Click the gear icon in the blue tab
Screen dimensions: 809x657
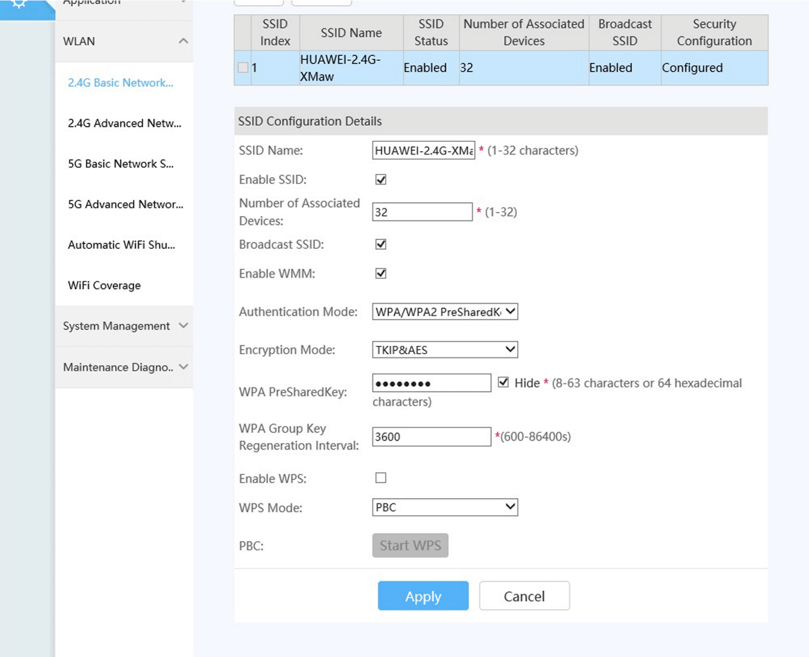[19, 4]
